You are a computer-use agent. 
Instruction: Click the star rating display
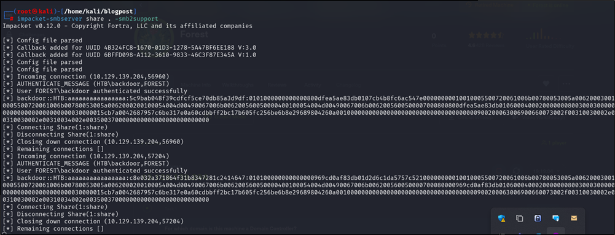click(x=487, y=35)
